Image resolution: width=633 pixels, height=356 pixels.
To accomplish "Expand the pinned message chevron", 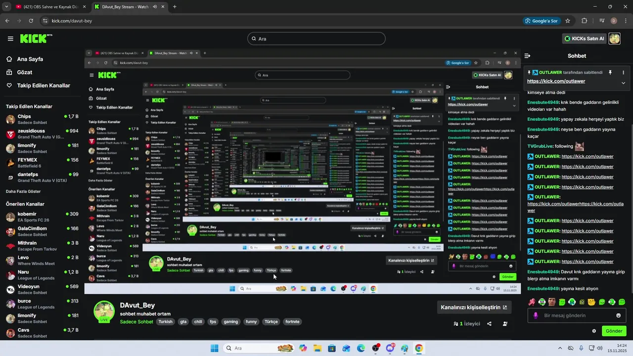I will (623, 83).
